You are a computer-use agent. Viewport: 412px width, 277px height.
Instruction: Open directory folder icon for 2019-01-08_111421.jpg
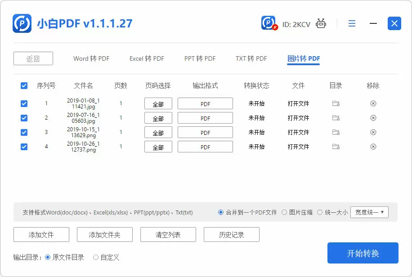pyautogui.click(x=336, y=103)
